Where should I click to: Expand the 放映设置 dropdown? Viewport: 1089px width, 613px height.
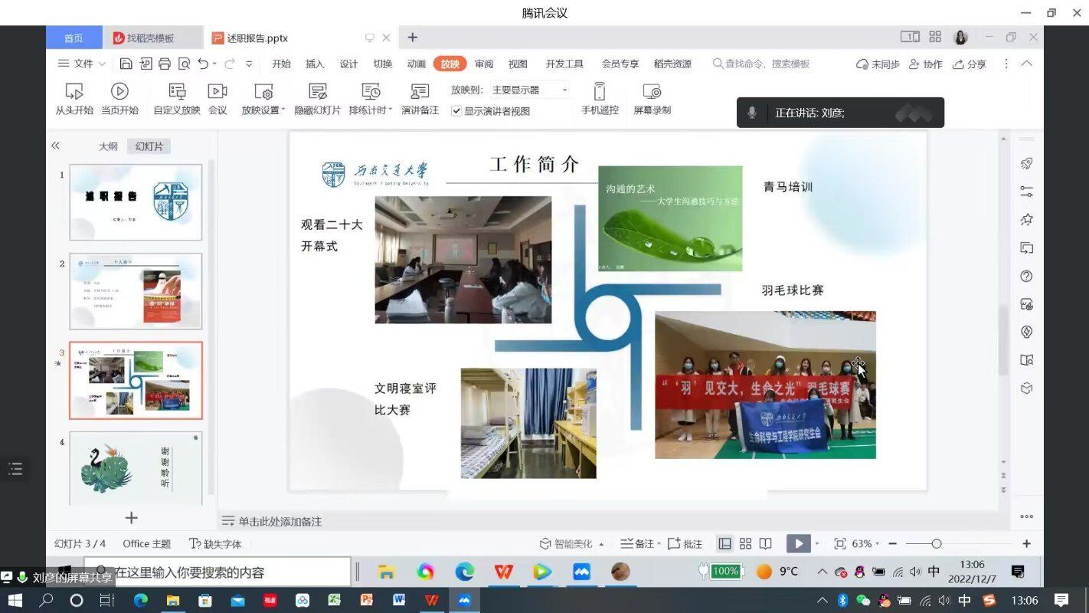coord(283,110)
